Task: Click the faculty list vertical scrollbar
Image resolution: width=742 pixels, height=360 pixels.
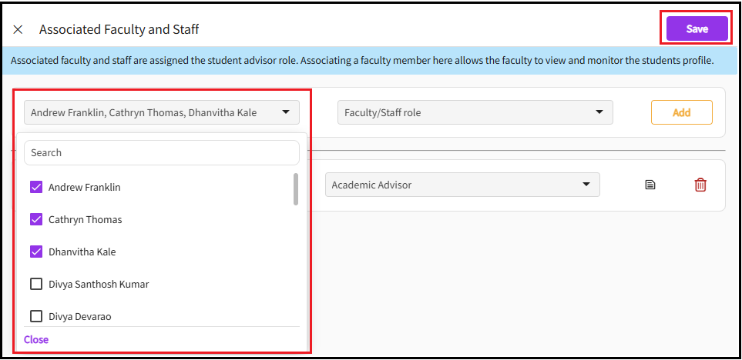Action: 296,189
